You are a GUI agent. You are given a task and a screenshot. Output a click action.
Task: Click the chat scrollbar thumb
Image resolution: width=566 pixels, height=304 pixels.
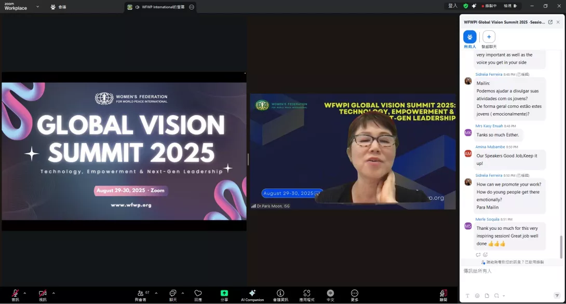coord(561,246)
